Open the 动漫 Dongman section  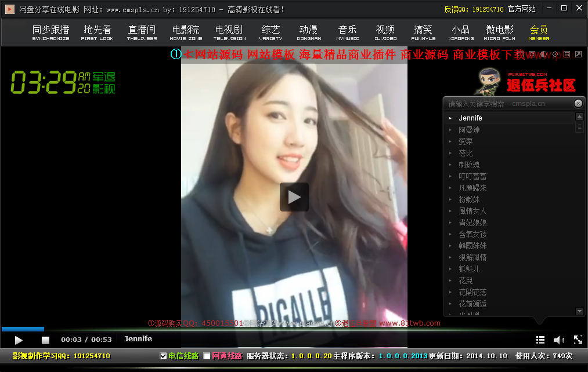[x=309, y=32]
